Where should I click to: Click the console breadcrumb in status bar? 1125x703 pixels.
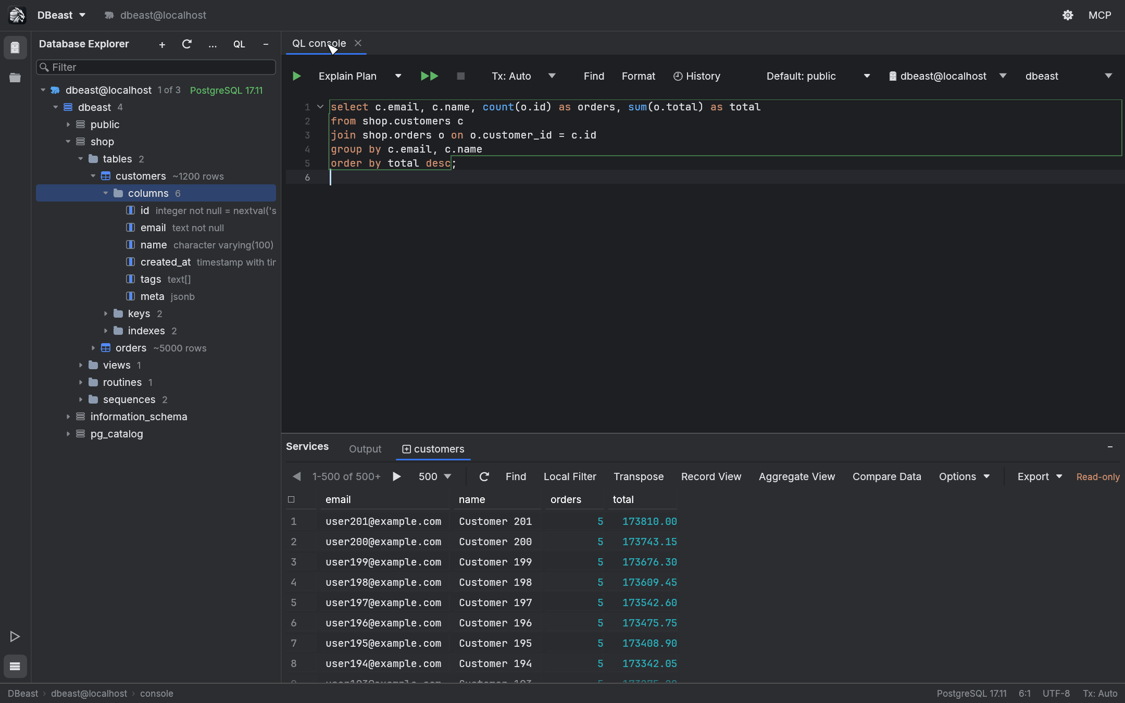pyautogui.click(x=157, y=694)
